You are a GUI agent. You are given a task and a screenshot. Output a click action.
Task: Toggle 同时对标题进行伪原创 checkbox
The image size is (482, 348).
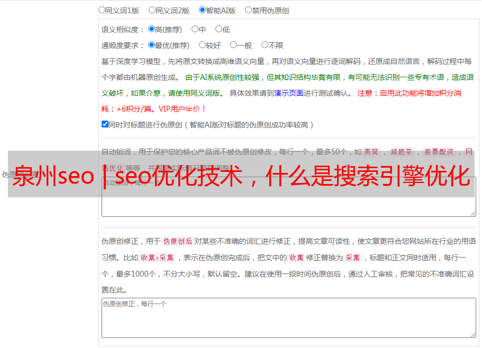(105, 124)
